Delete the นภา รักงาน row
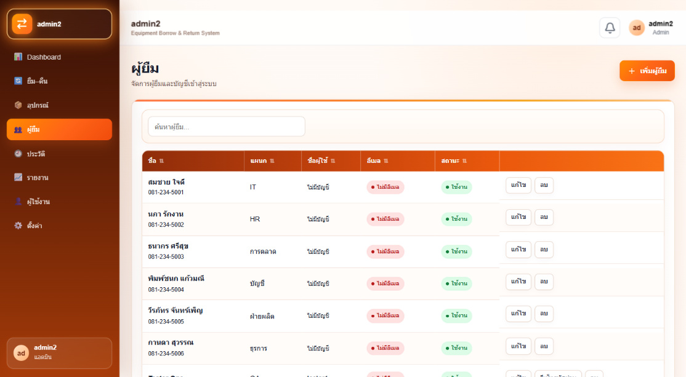The width and height of the screenshot is (686, 377). click(x=544, y=217)
